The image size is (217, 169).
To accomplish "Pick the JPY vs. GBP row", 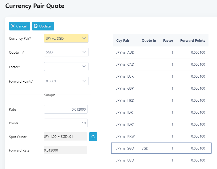I will click(x=160, y=88).
